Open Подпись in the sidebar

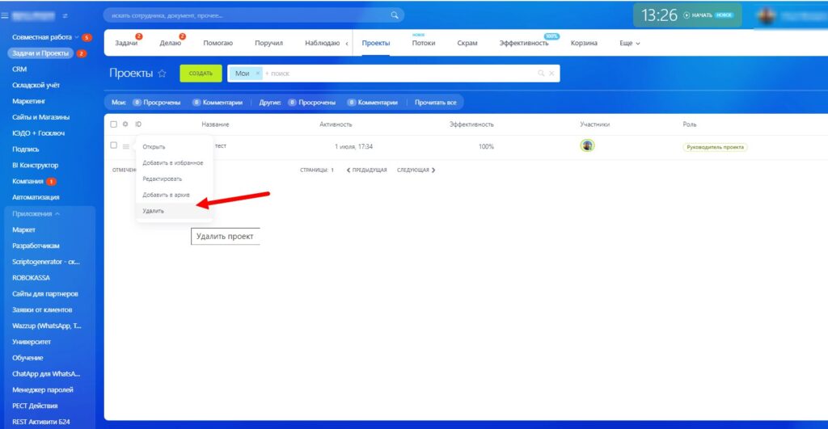click(26, 149)
